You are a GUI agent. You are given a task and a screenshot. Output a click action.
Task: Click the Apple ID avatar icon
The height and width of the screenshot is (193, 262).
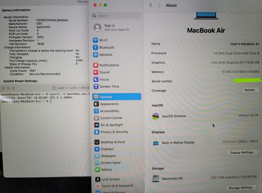tap(98, 27)
